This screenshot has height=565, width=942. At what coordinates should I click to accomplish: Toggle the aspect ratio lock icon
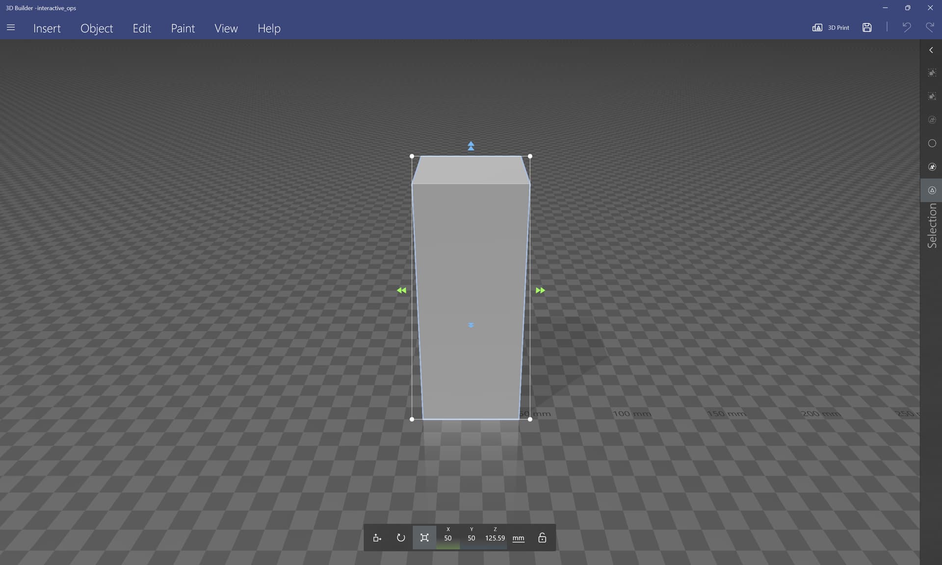(x=542, y=538)
